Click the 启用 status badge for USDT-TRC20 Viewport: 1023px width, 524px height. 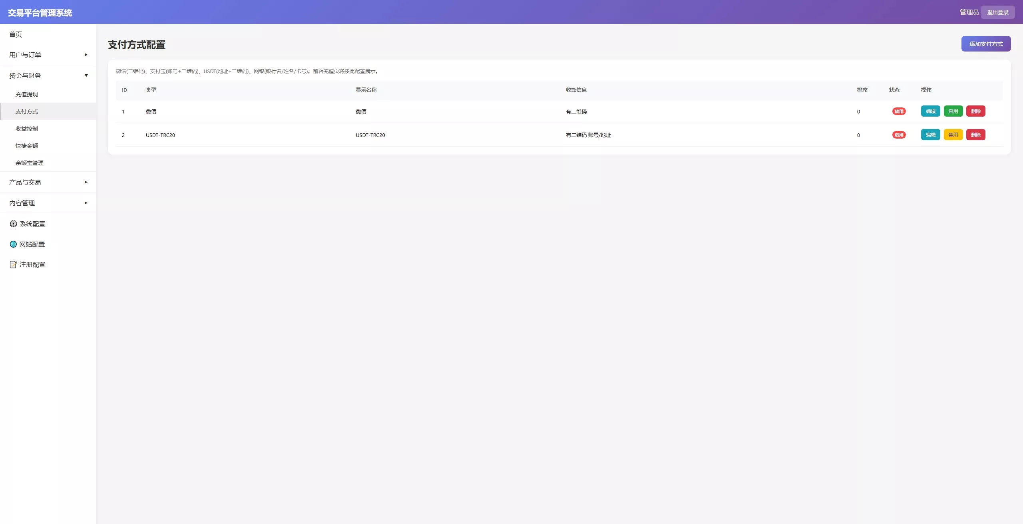tap(899, 135)
